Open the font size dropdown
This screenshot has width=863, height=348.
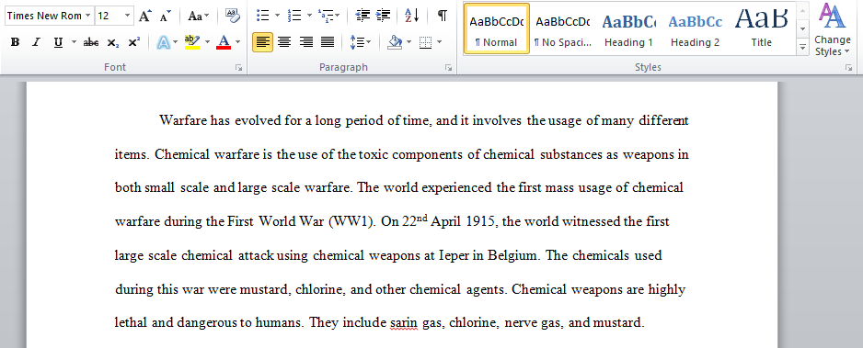[128, 16]
